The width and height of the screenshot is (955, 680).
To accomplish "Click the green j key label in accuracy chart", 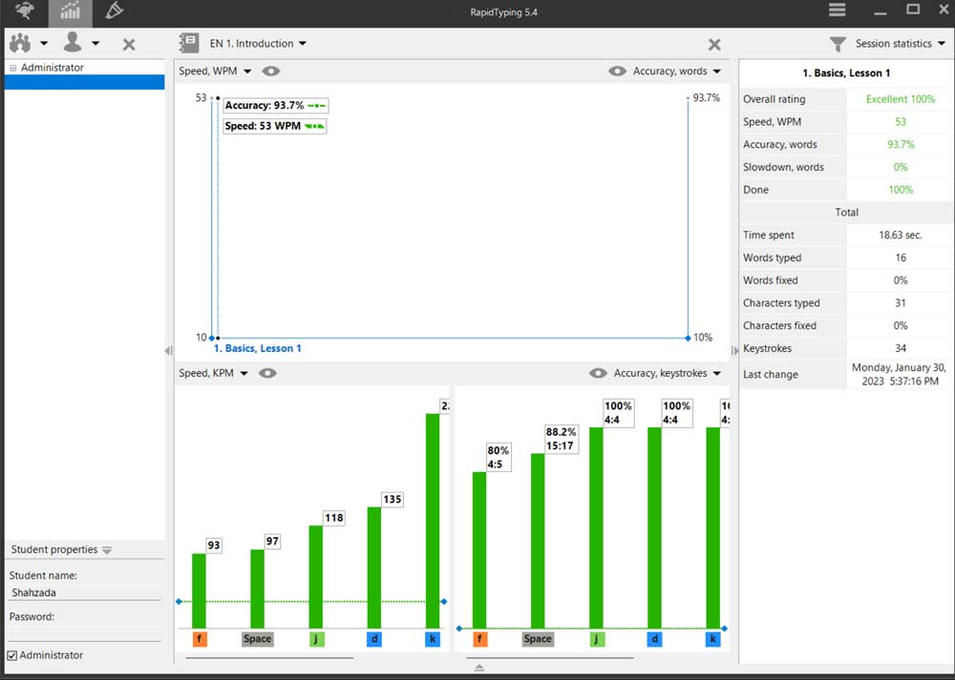I will 597,639.
